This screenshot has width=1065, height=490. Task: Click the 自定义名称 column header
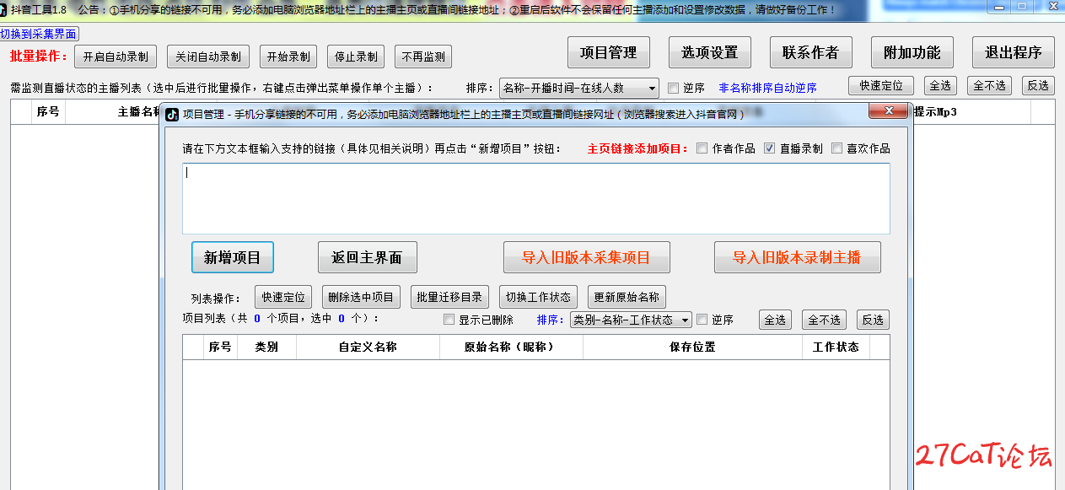pyautogui.click(x=368, y=347)
